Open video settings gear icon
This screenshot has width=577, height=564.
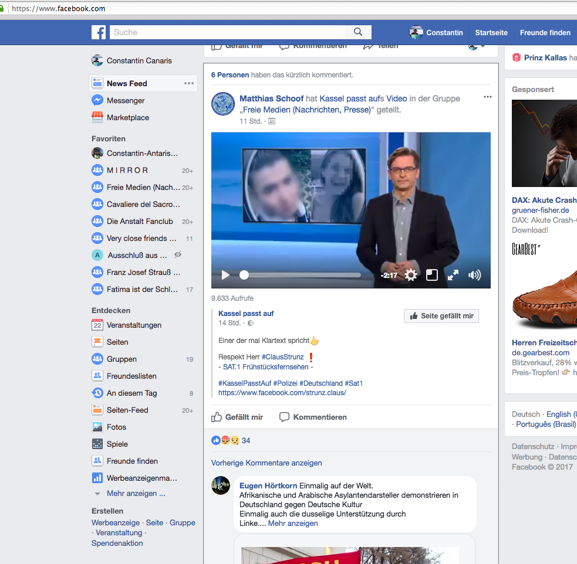pos(411,275)
